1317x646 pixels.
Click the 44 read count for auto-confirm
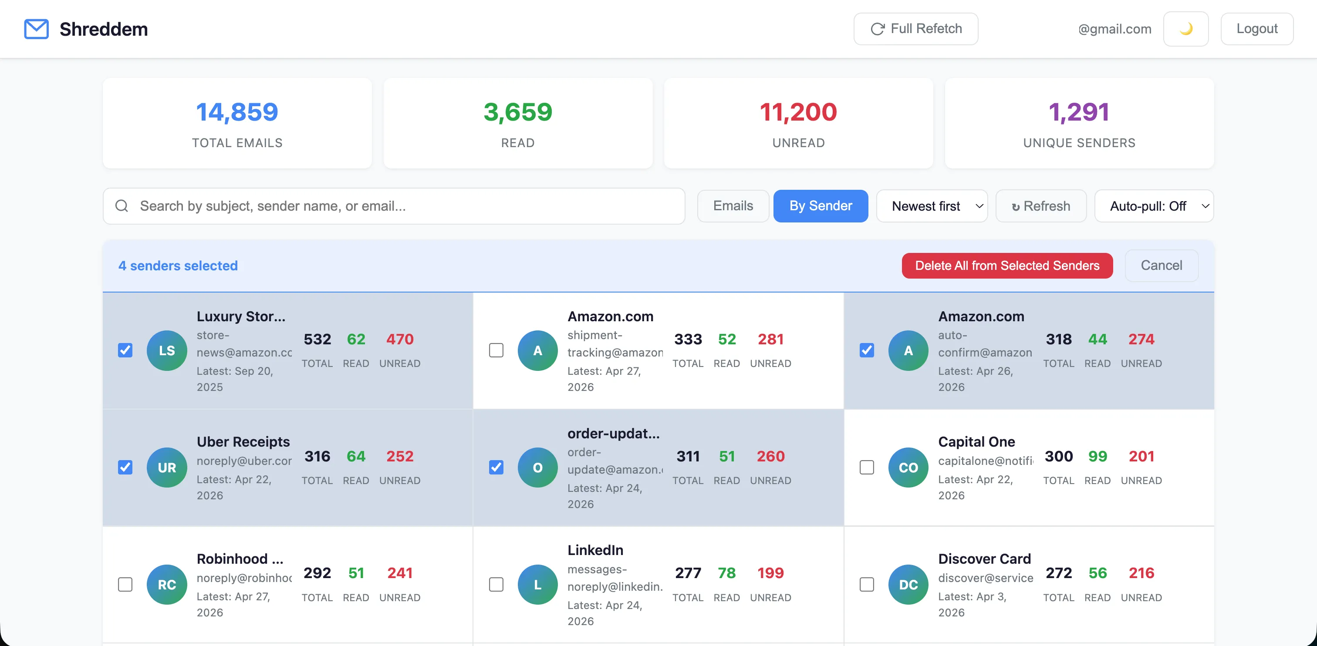pyautogui.click(x=1097, y=340)
